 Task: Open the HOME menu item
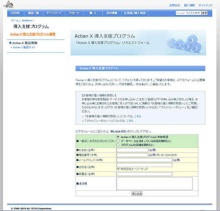coord(15,13)
